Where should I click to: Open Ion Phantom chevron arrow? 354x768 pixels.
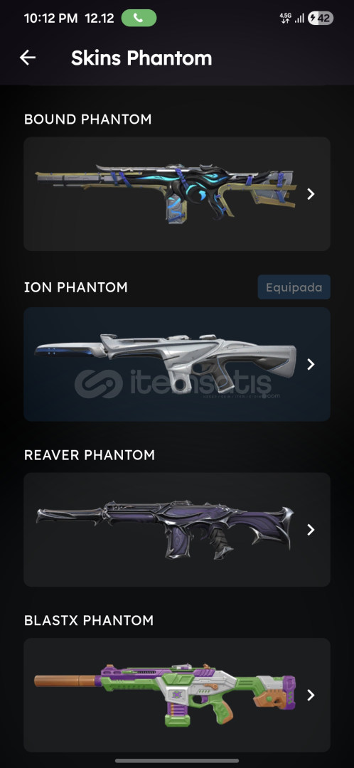coord(311,364)
